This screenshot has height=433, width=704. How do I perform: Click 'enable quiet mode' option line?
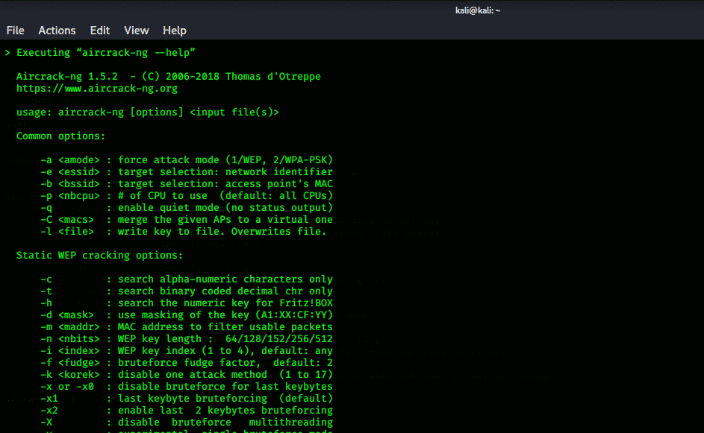187,207
